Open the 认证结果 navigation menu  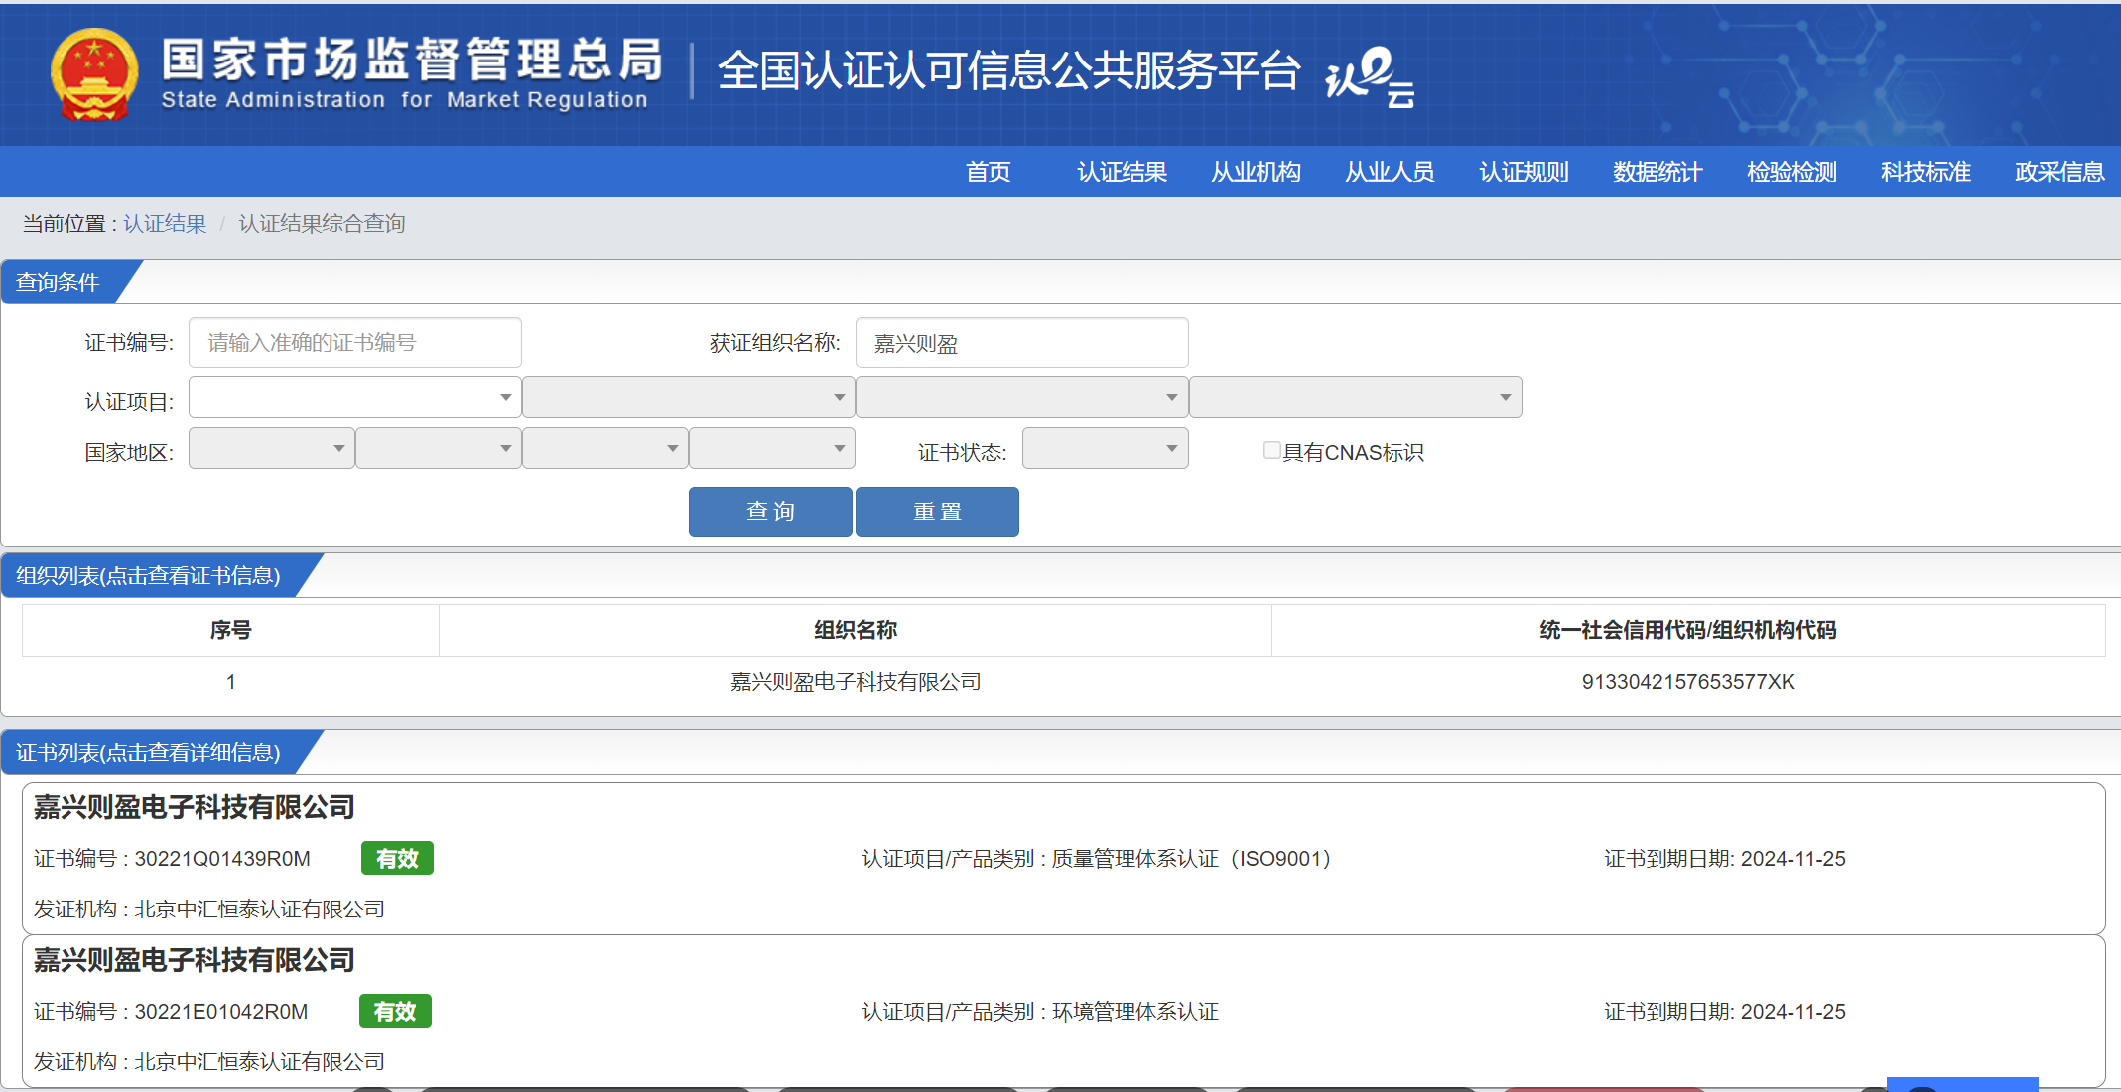pos(1122,172)
